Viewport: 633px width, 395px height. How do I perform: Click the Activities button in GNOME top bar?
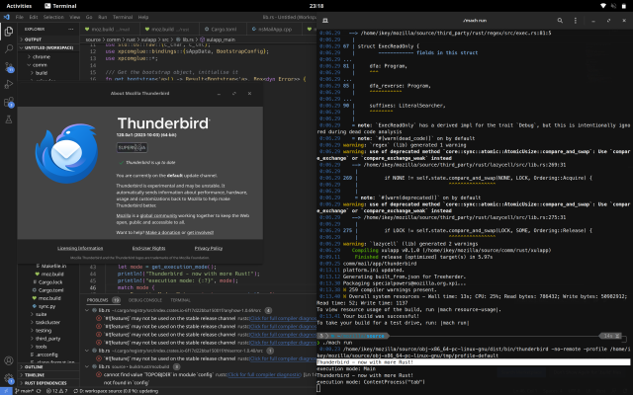[19, 6]
